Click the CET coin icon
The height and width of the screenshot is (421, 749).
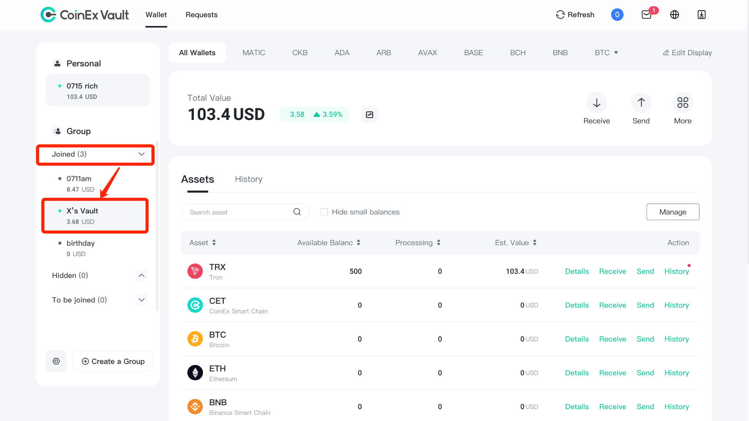point(195,305)
